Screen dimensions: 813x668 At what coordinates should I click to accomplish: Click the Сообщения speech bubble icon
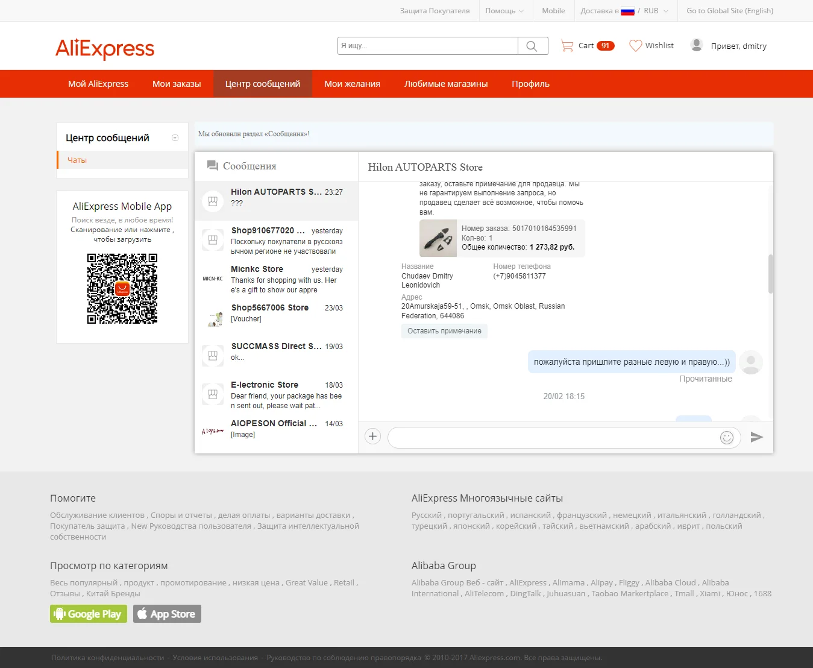(212, 166)
